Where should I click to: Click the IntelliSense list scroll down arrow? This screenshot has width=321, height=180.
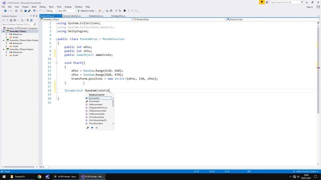(x=113, y=123)
